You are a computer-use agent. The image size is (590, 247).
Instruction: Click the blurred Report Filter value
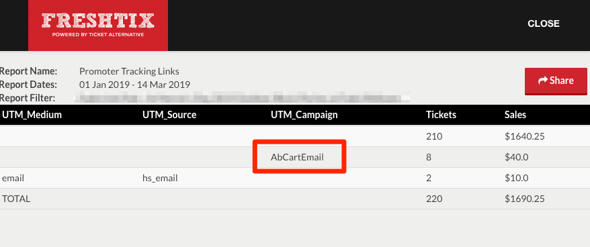242,98
